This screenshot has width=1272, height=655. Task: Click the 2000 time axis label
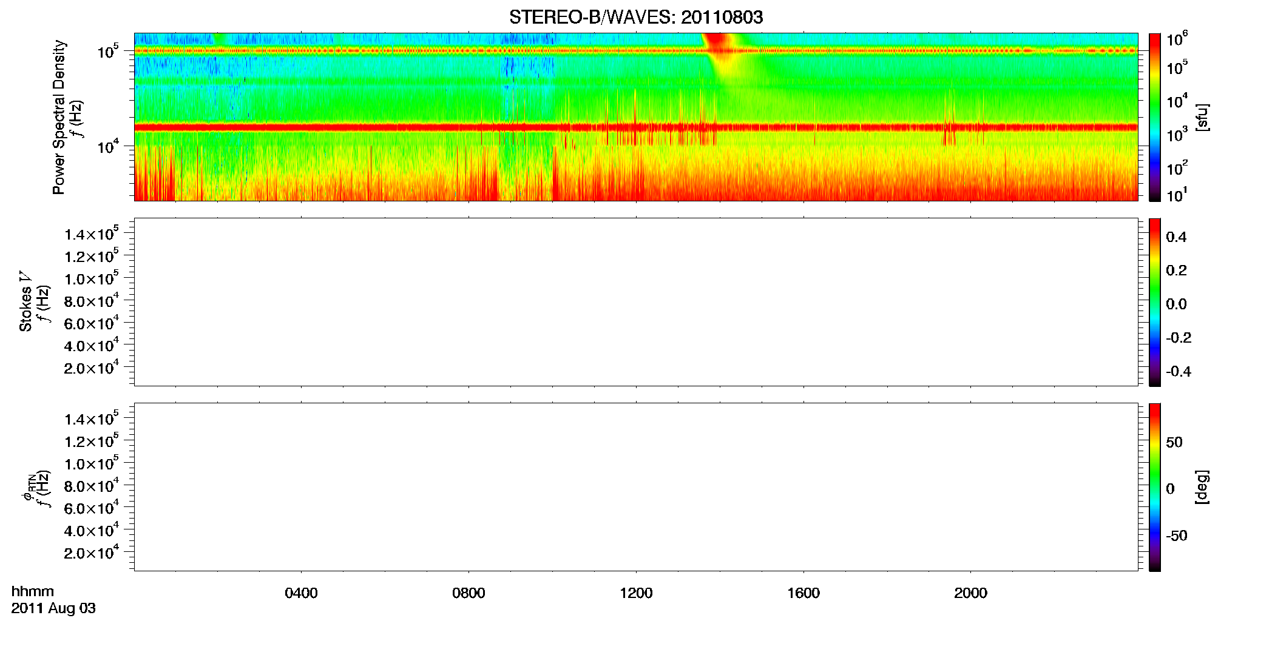tap(970, 593)
